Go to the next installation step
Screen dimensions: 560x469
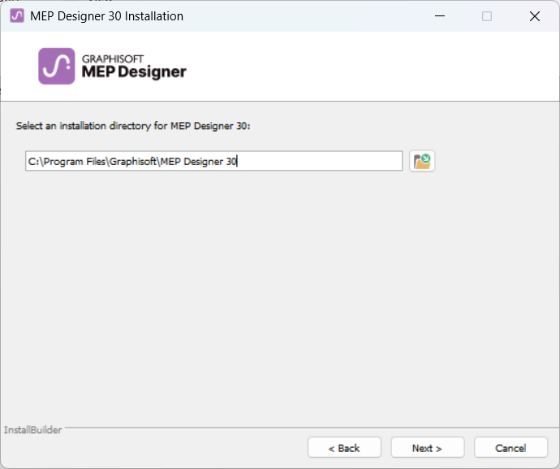pyautogui.click(x=428, y=447)
